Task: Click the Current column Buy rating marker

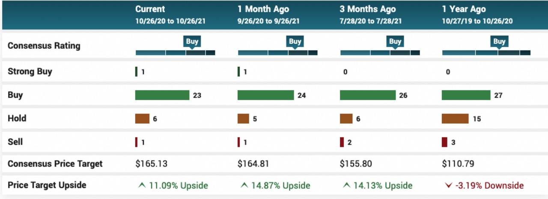Action: [192, 42]
